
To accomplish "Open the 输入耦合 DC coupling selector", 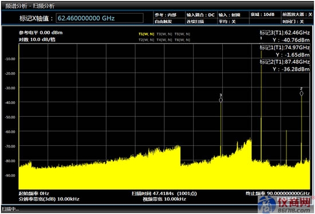I will [x=200, y=15].
